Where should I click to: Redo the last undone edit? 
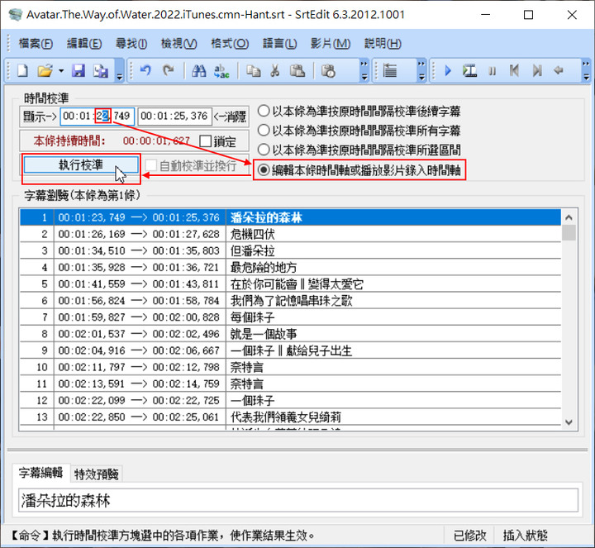(x=168, y=70)
